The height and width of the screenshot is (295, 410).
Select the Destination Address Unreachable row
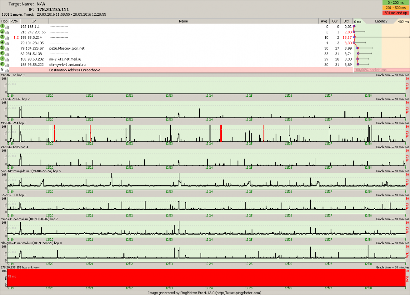(171, 70)
